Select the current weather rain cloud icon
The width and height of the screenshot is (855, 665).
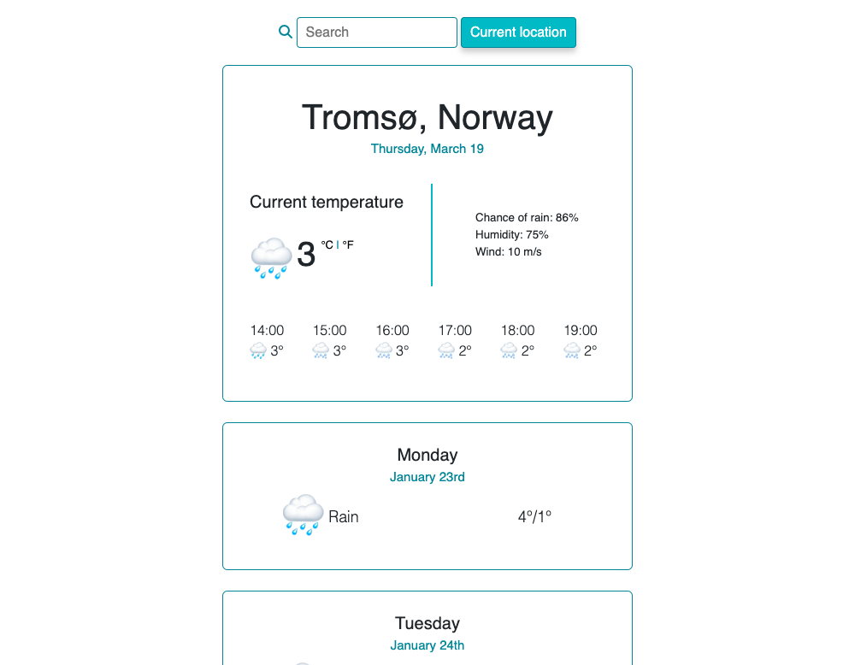click(x=270, y=256)
